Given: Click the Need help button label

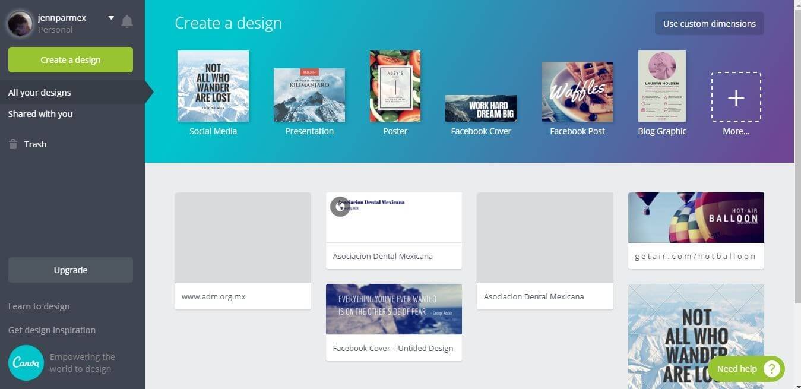Looking at the screenshot, I should click(737, 369).
